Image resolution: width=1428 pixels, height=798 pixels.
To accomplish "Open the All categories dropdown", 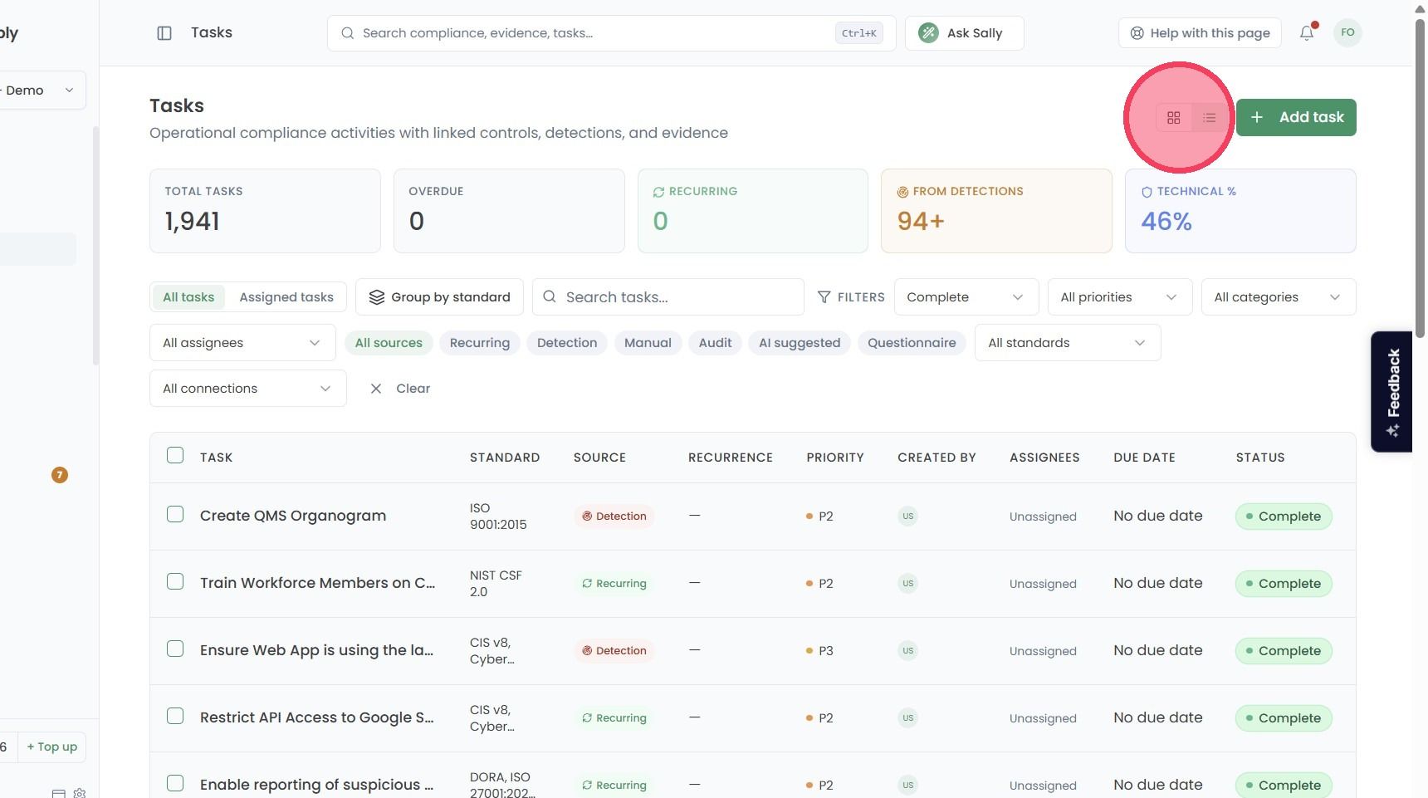I will coord(1279,297).
